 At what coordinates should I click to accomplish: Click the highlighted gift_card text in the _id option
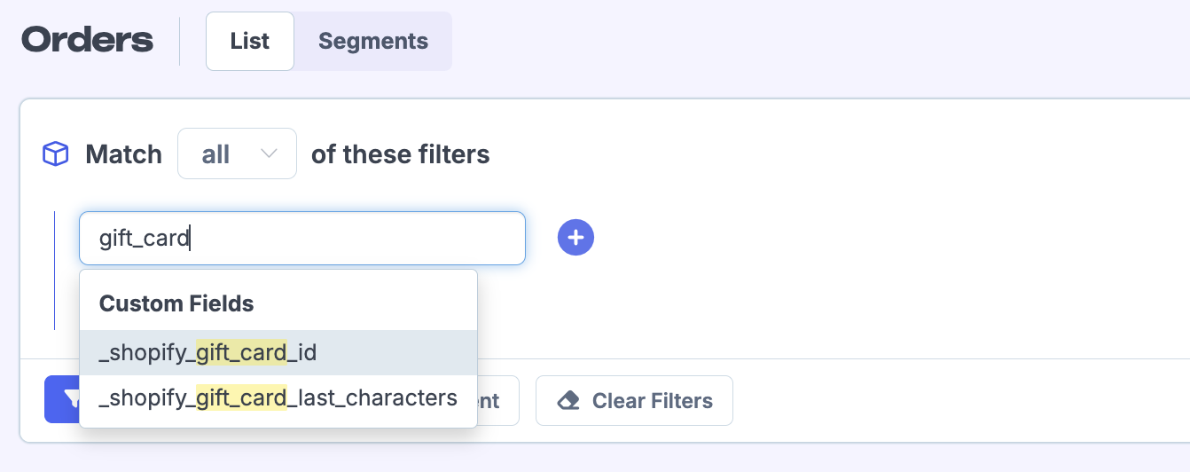pos(241,353)
